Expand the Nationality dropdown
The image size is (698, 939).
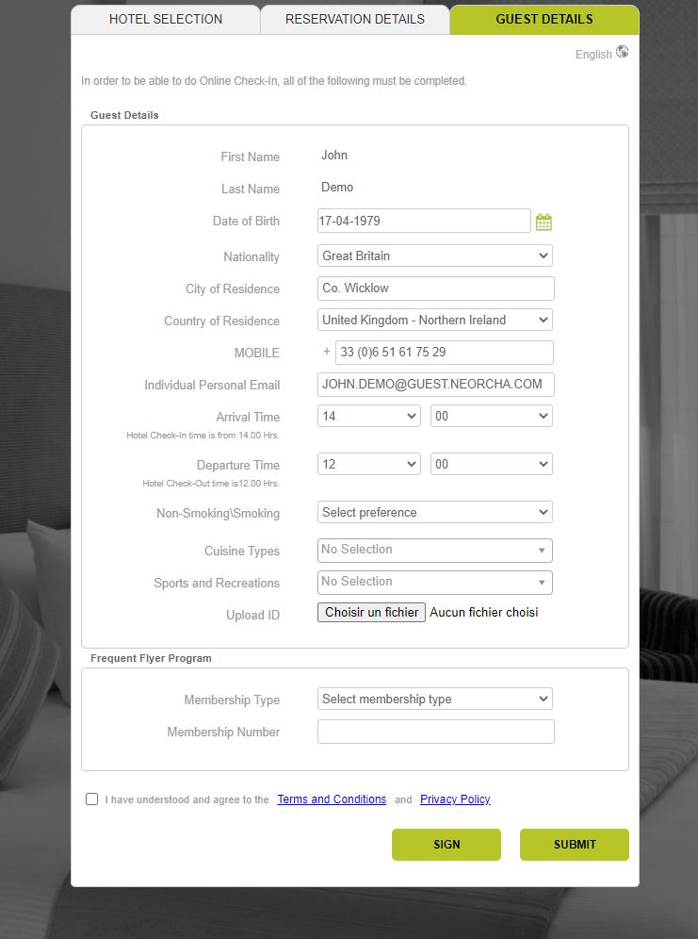[434, 255]
